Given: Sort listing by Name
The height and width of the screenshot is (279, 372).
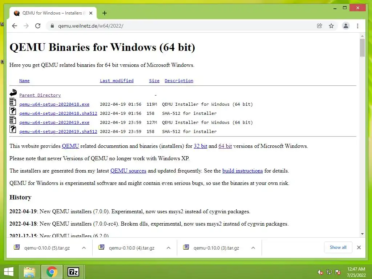Looking at the screenshot, I should pos(24,81).
